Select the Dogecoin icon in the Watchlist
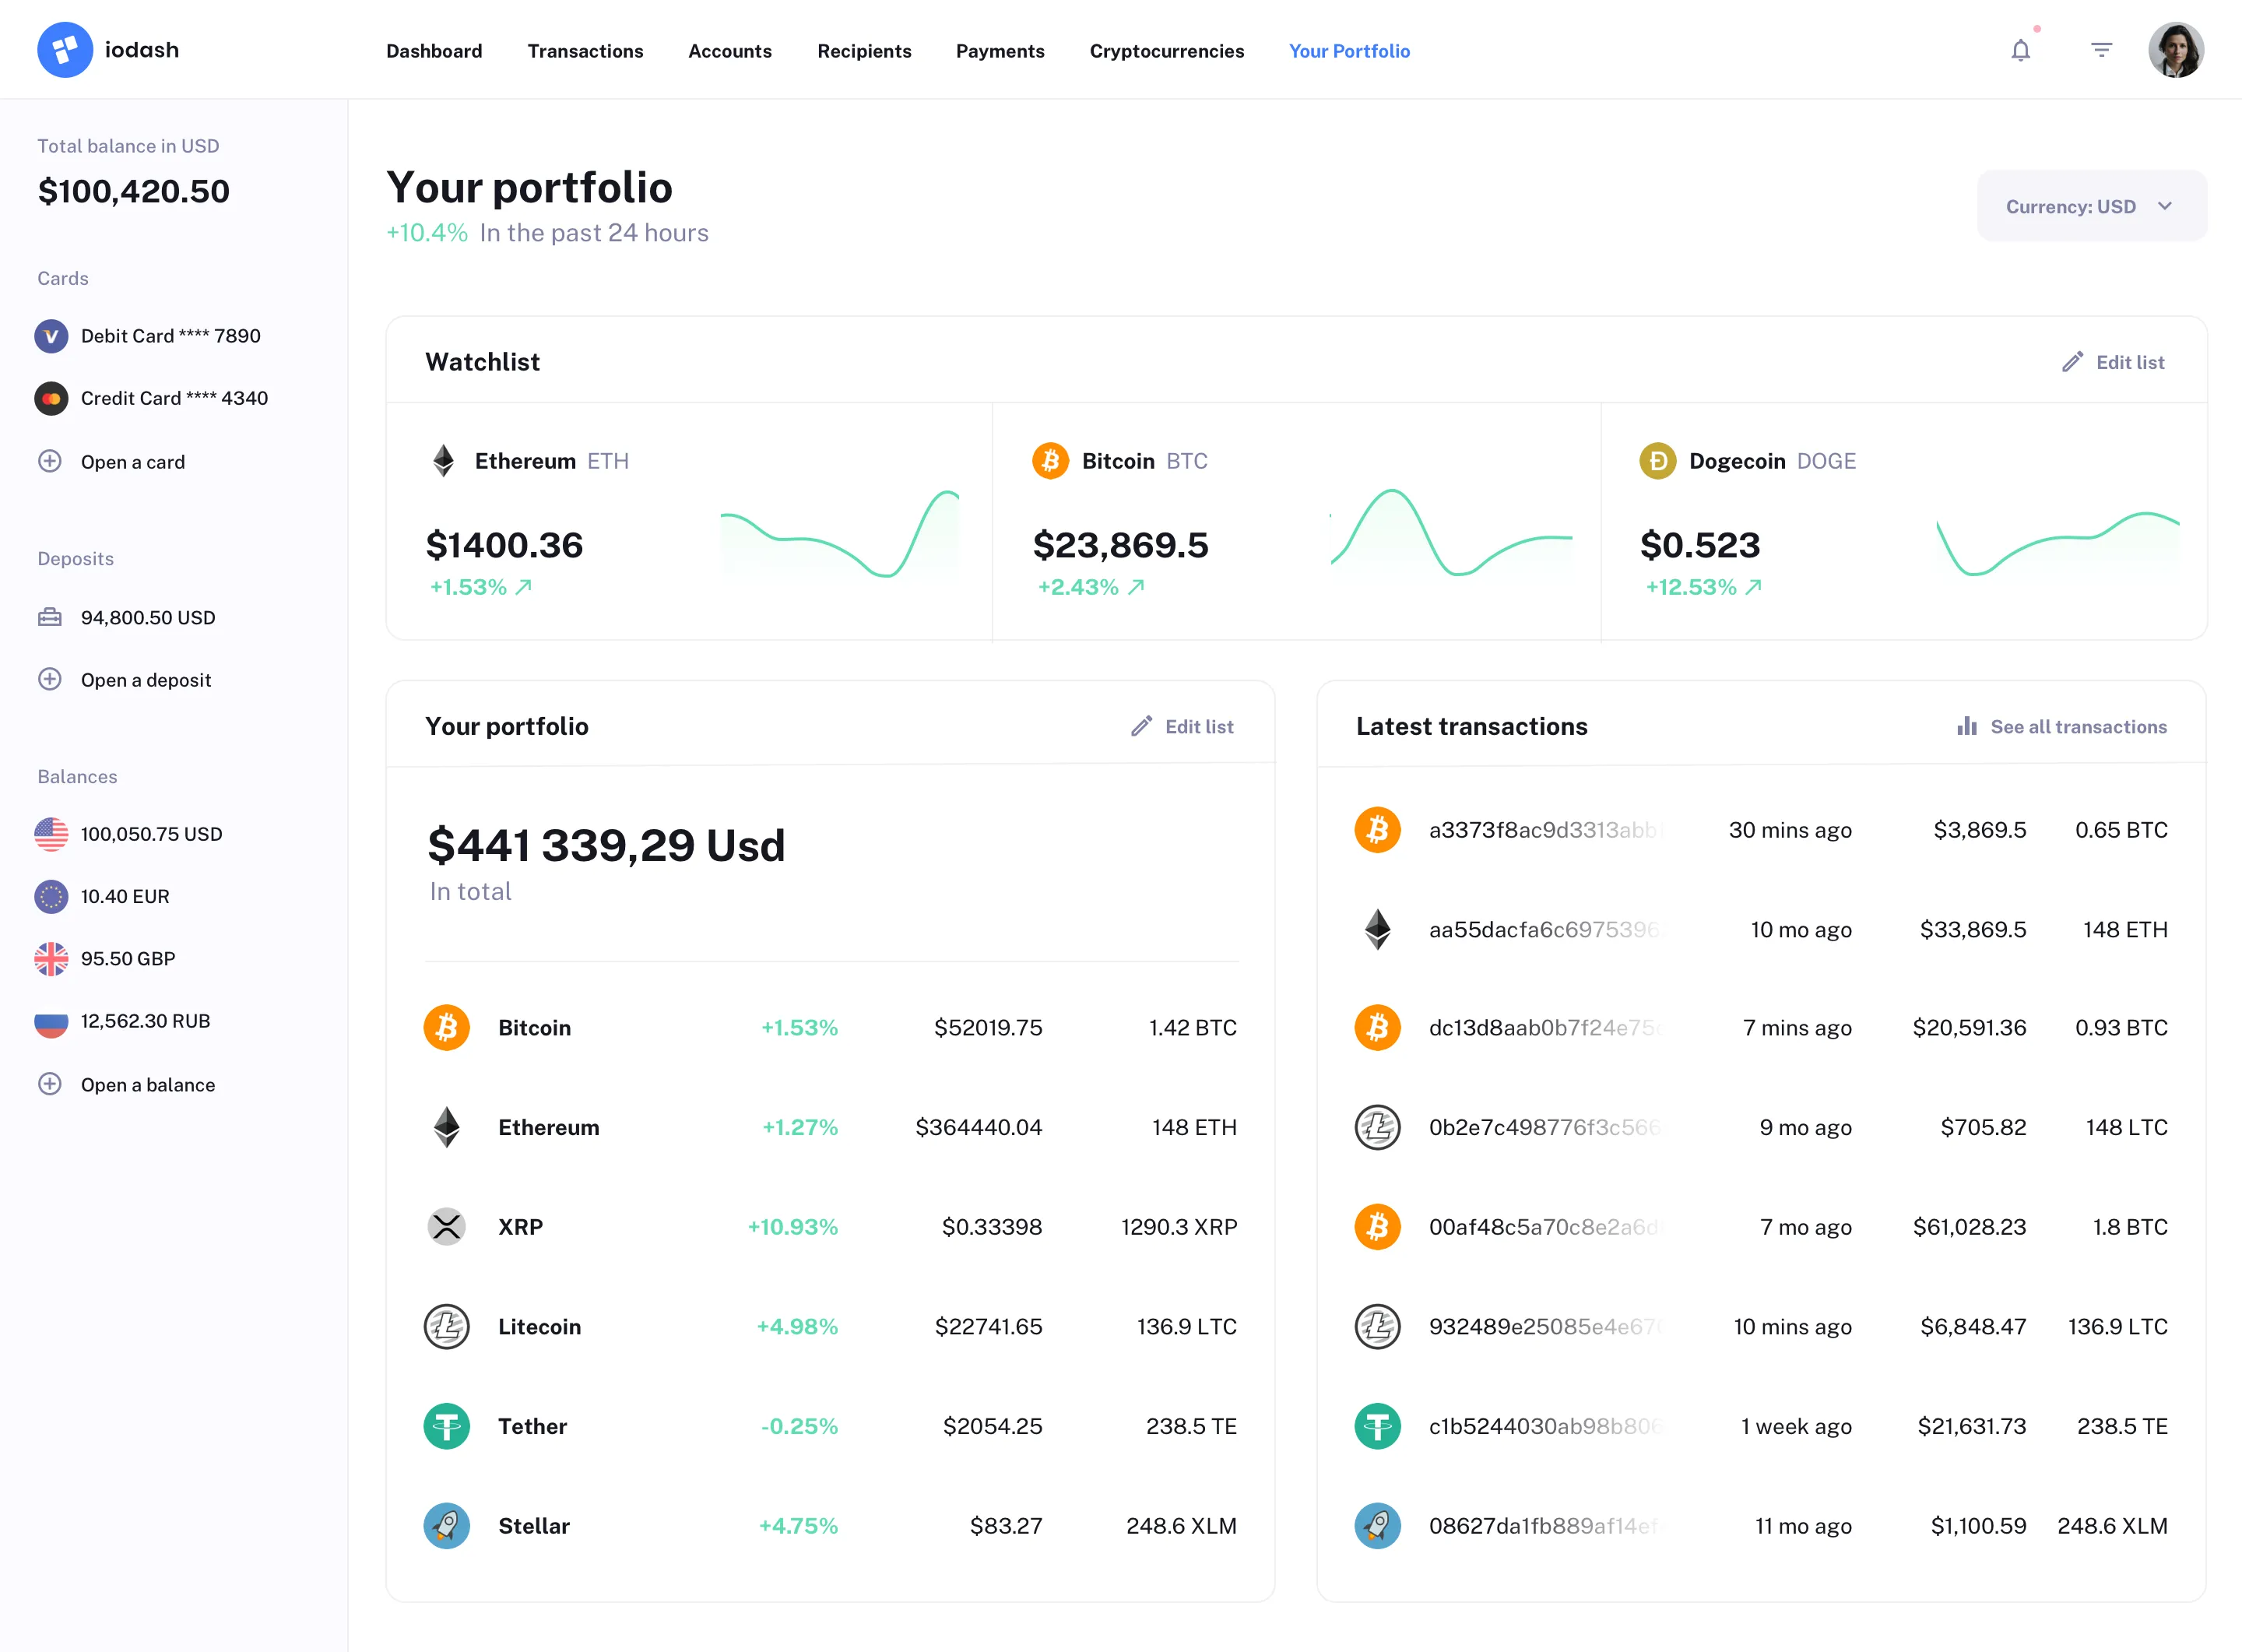 coord(1657,460)
